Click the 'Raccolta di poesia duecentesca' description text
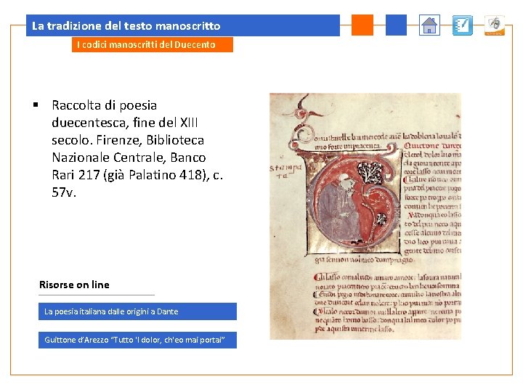This screenshot has height=392, width=523. 137,148
